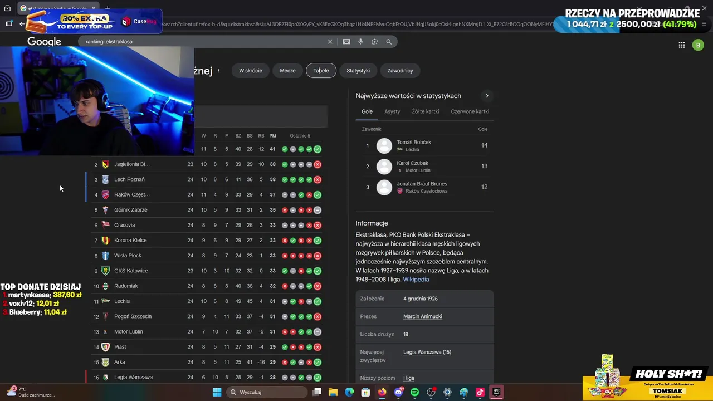Image resolution: width=713 pixels, height=401 pixels.
Task: Click Tomáš Bobček avatar thumbnail
Action: click(384, 146)
